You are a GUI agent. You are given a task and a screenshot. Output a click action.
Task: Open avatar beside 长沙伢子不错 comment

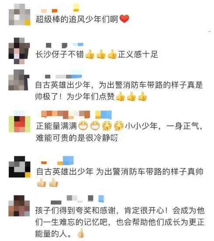(x=19, y=51)
